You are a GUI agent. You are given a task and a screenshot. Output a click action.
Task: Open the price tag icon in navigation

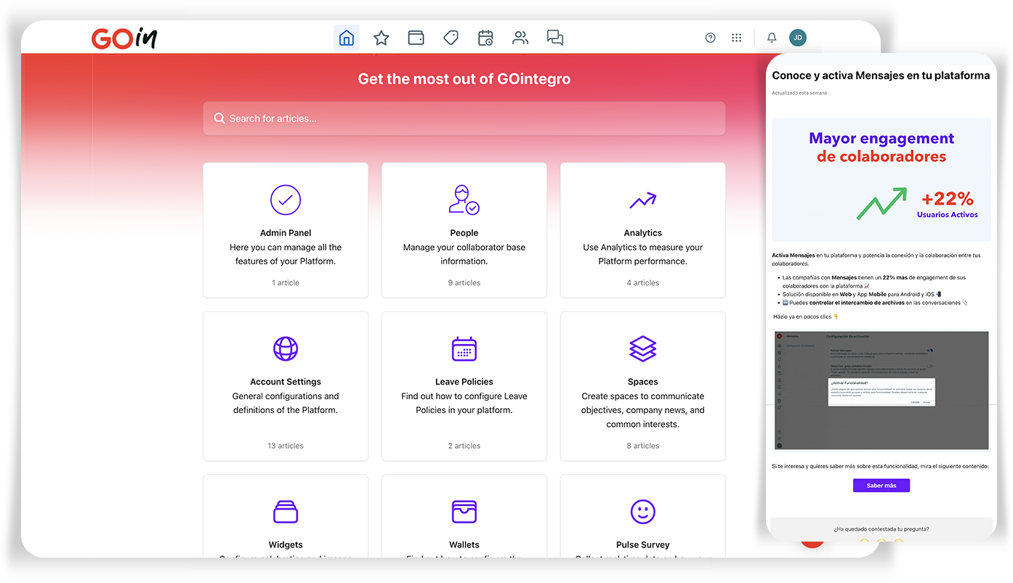tap(451, 38)
